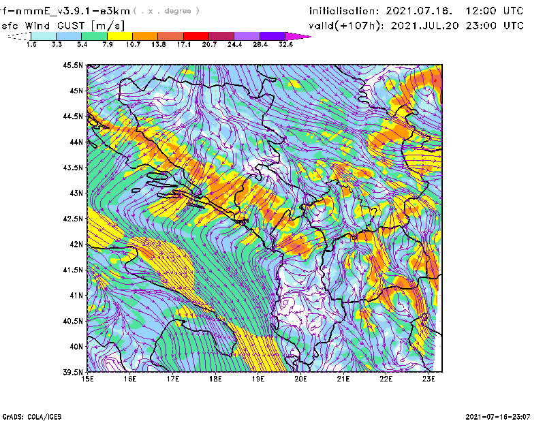Click the crimson 20.7–24.4 legend swatch
Screen dimensions: 545x421
[221, 36]
